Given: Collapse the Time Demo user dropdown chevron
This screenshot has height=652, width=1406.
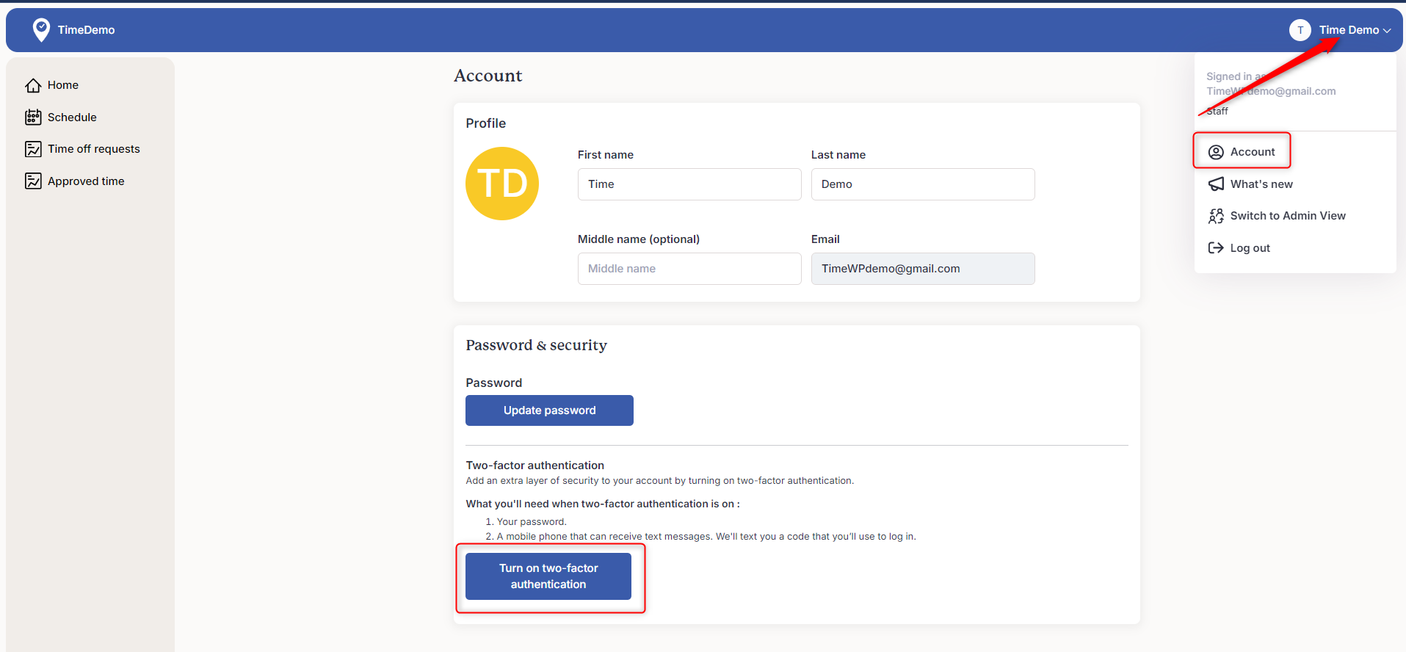Looking at the screenshot, I should (1387, 31).
